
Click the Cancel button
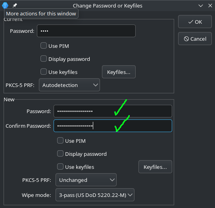(x=195, y=39)
